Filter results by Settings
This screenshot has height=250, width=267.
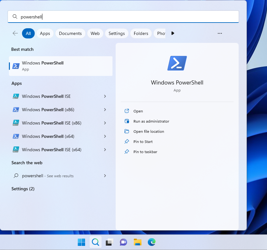(116, 33)
